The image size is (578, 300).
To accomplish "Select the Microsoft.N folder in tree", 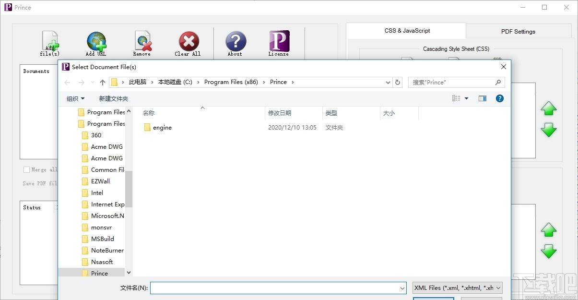I will (103, 216).
